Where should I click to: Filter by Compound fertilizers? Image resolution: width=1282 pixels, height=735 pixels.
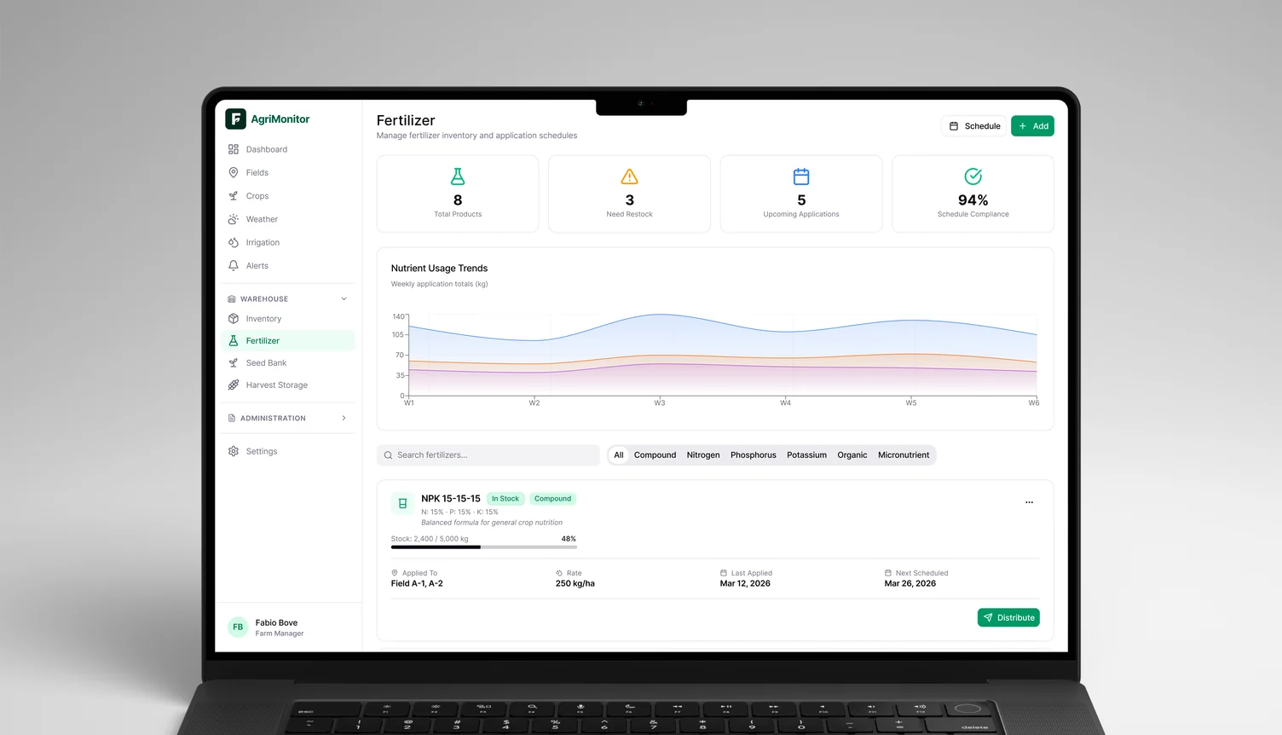(655, 455)
